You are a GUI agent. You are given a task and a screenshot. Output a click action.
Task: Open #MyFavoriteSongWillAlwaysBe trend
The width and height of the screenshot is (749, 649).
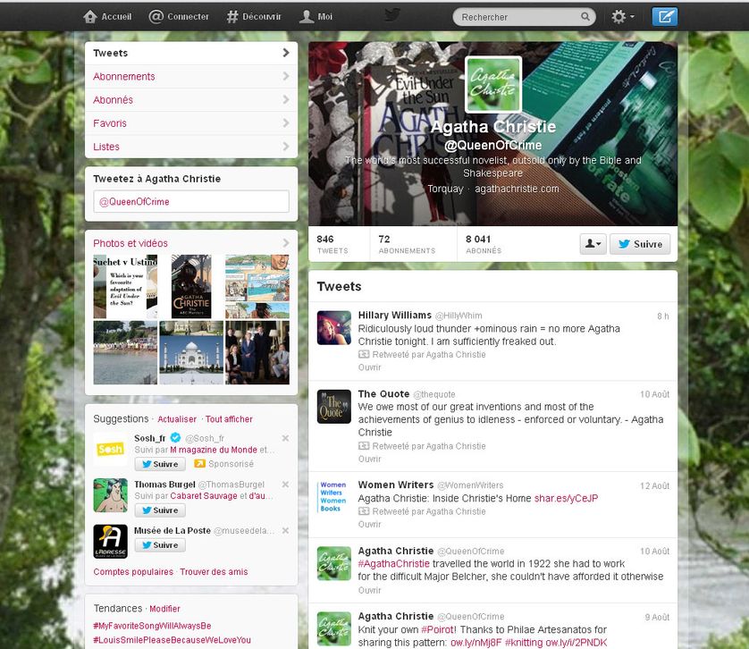(x=152, y=626)
